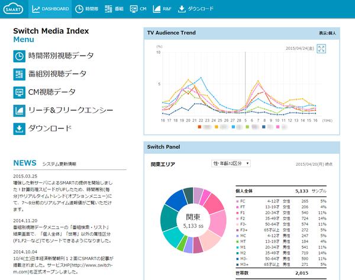Click the dark blue legend swatch under the chart
355x280 pixels.
(263, 127)
